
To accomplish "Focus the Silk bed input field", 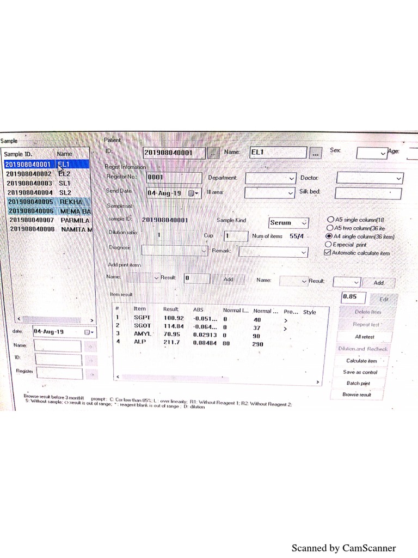I will [x=368, y=193].
